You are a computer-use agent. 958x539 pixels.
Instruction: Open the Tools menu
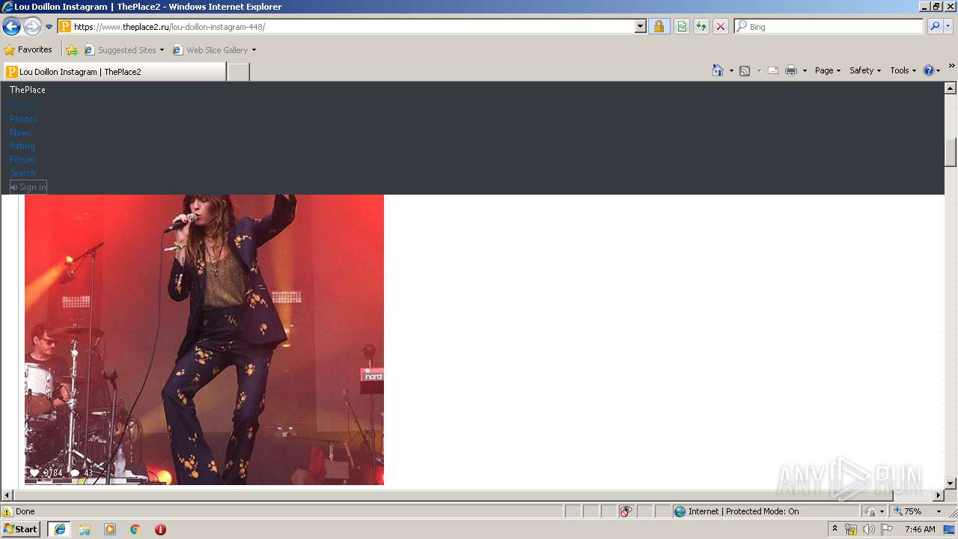click(x=903, y=70)
